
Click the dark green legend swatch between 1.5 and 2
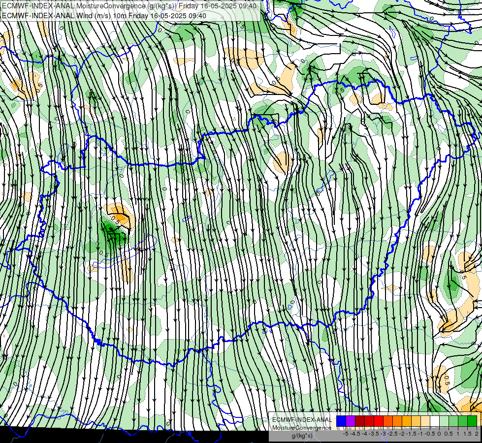472,421
